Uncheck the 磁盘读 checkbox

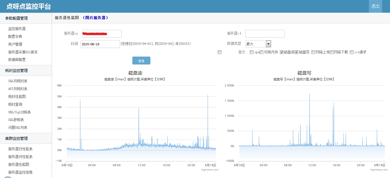click(x=282, y=52)
